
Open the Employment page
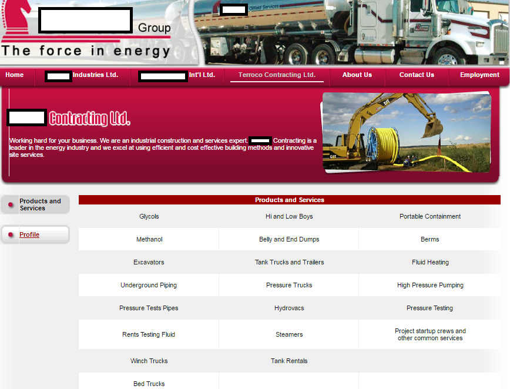click(x=479, y=75)
